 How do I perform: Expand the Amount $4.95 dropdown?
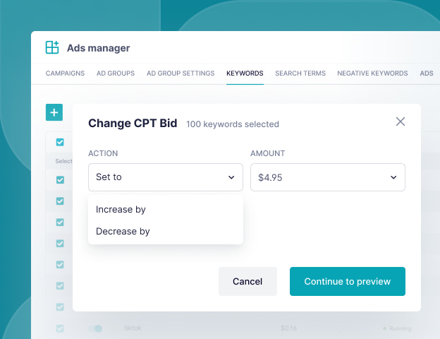[328, 177]
